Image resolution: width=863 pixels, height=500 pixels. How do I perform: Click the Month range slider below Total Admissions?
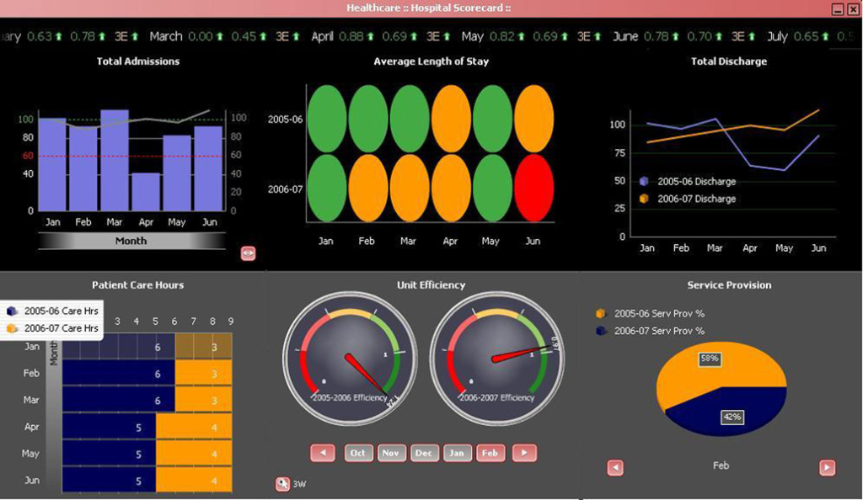pyautogui.click(x=131, y=241)
